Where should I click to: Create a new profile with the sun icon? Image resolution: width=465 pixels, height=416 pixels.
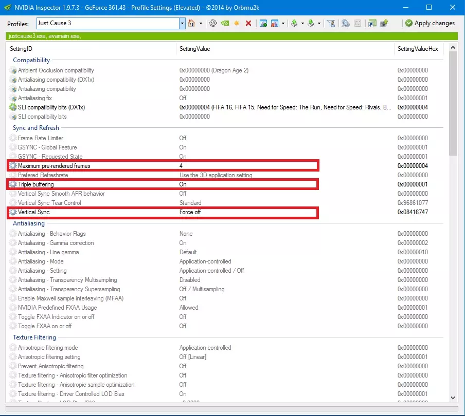237,23
